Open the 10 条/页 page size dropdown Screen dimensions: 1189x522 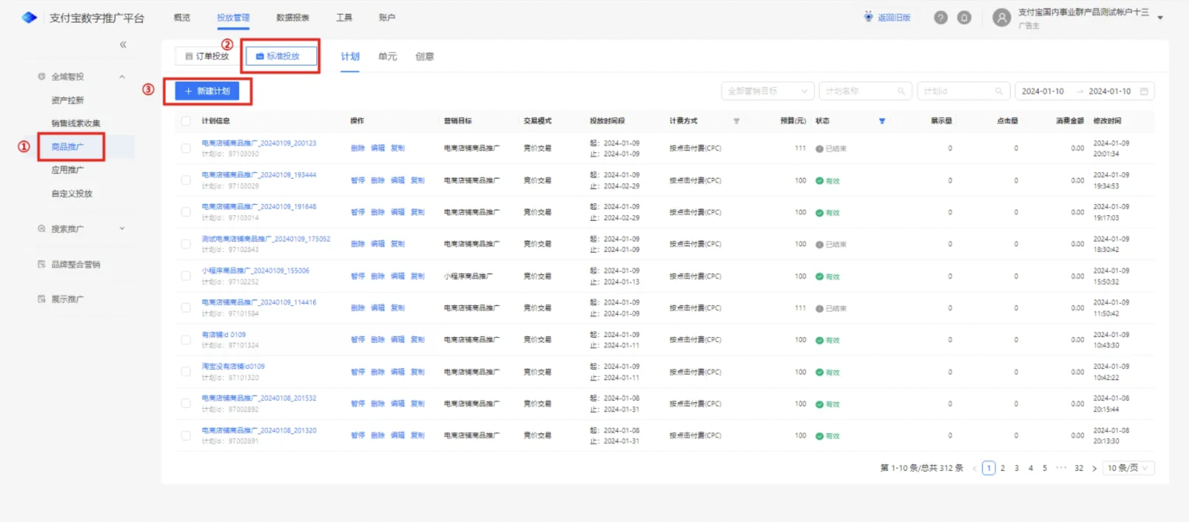click(1128, 468)
